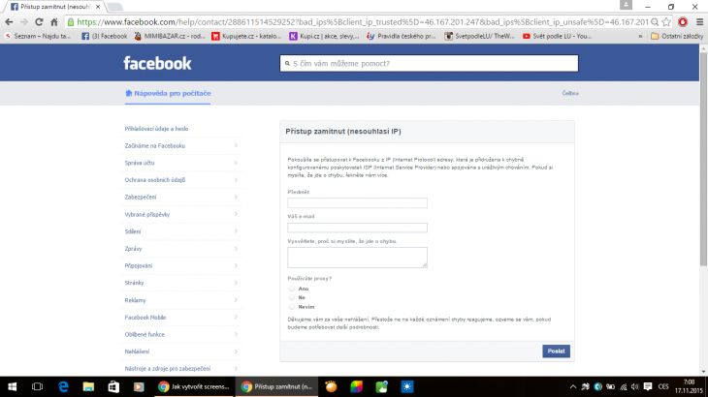Click the page vertical scrollbar
Image resolution: width=708 pixels, height=397 pixels.
(x=703, y=158)
